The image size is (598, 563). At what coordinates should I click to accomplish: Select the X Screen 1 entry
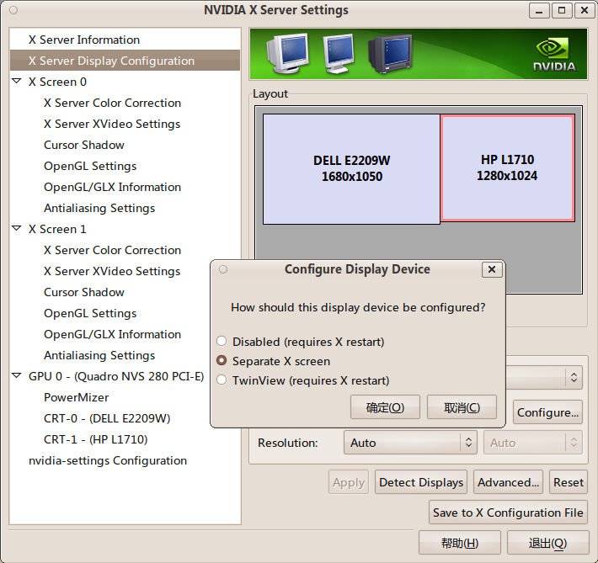pyautogui.click(x=57, y=229)
